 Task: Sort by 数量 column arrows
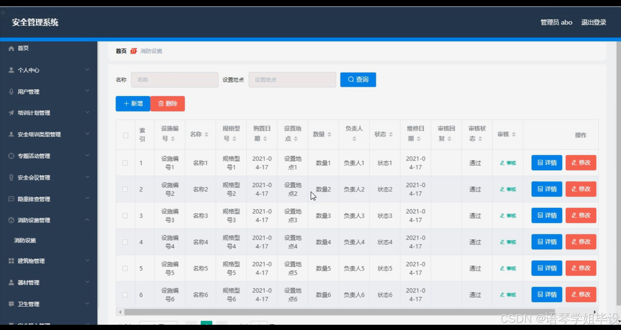pyautogui.click(x=329, y=134)
